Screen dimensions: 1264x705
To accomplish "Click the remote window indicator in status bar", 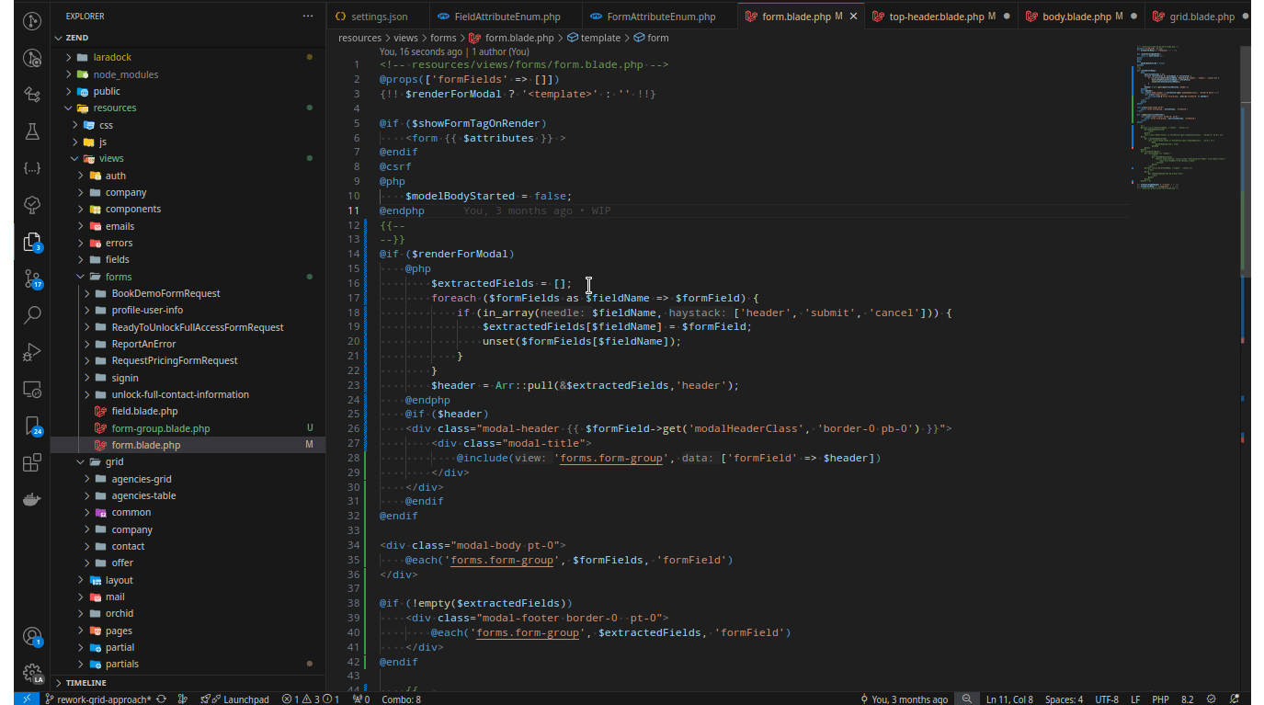I will [26, 699].
